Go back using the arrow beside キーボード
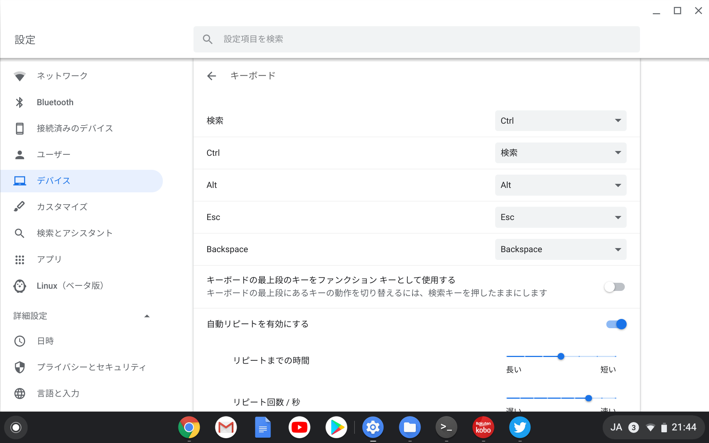The image size is (709, 443). coord(212,76)
